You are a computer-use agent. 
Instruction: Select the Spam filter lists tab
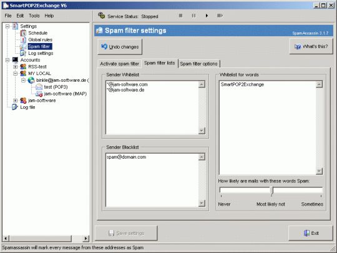(160, 63)
